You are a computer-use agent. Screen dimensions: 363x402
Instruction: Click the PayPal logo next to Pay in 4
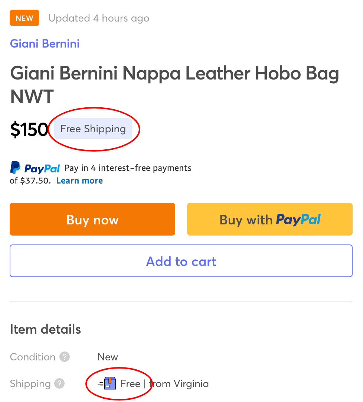pos(35,168)
